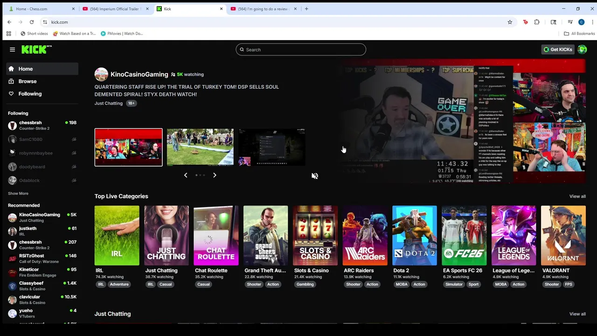Open the League of Legends category card

(514, 236)
